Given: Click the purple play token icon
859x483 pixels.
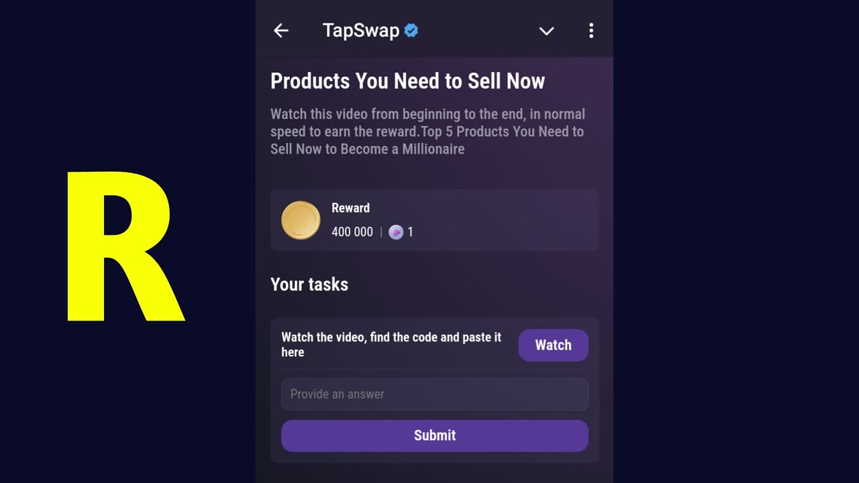Looking at the screenshot, I should point(396,232).
